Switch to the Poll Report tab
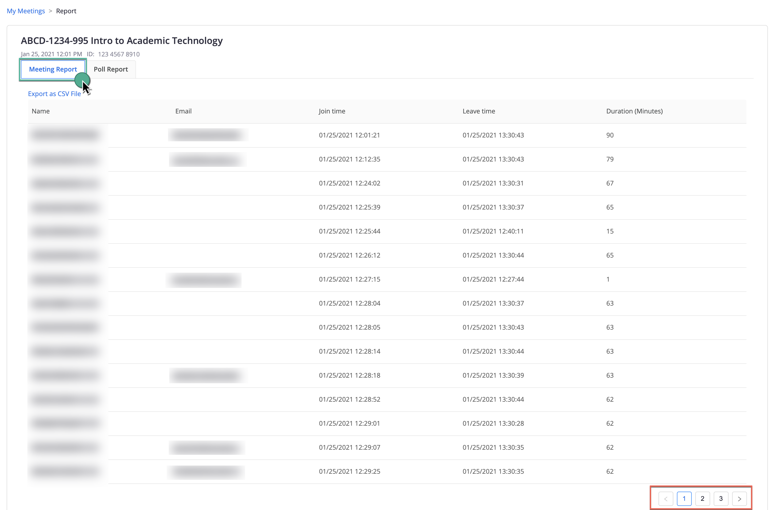The width and height of the screenshot is (772, 510). point(111,69)
